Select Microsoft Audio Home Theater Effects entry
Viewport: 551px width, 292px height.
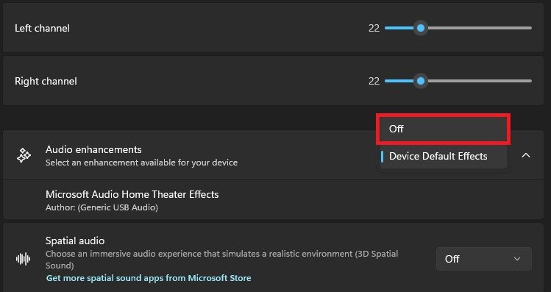273,200
